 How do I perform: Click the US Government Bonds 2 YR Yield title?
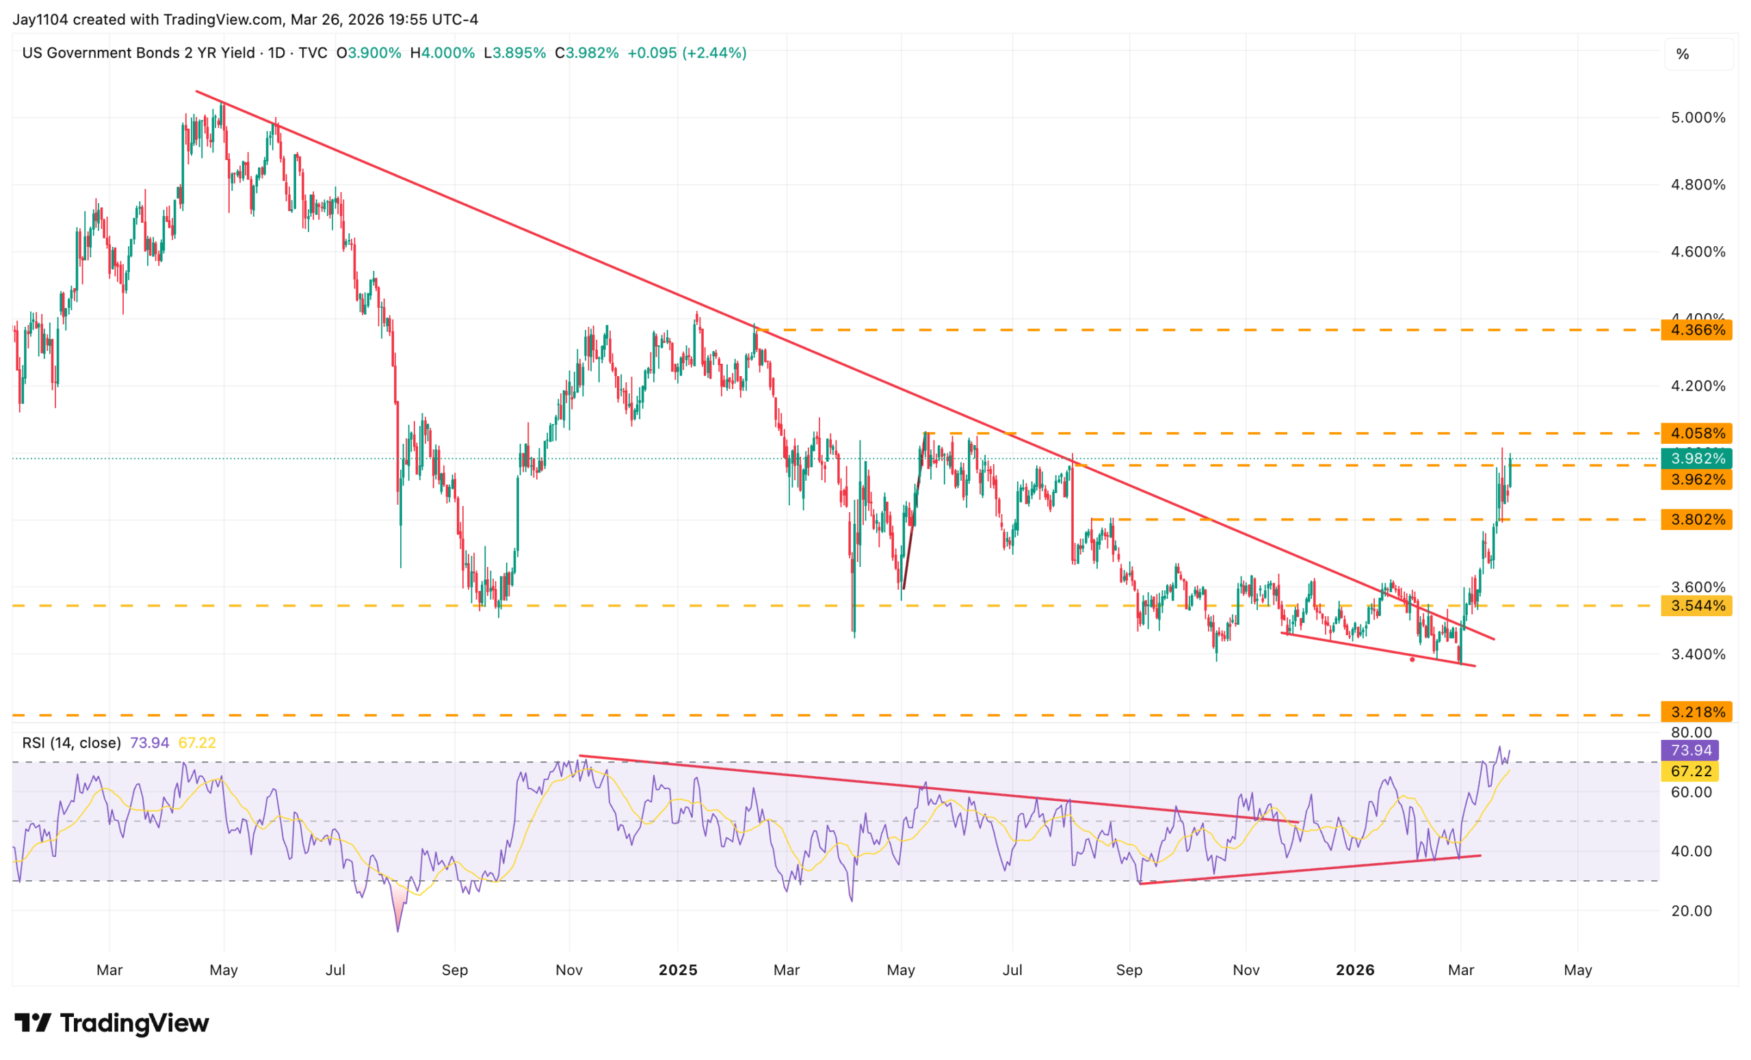point(139,53)
